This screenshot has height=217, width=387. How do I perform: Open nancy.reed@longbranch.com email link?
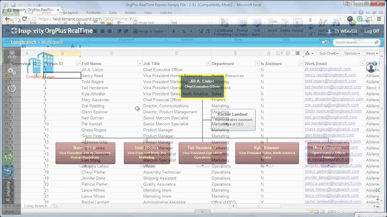point(330,75)
